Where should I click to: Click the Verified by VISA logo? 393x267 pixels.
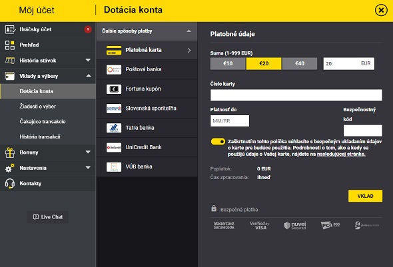pyautogui.click(x=259, y=226)
